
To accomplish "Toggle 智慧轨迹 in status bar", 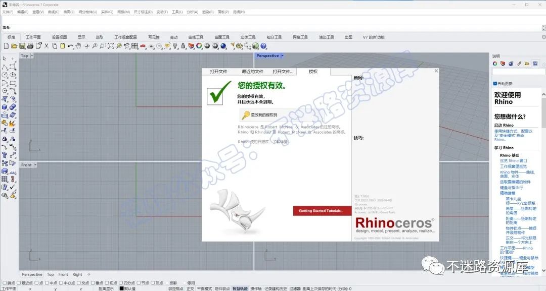I will click(240, 288).
